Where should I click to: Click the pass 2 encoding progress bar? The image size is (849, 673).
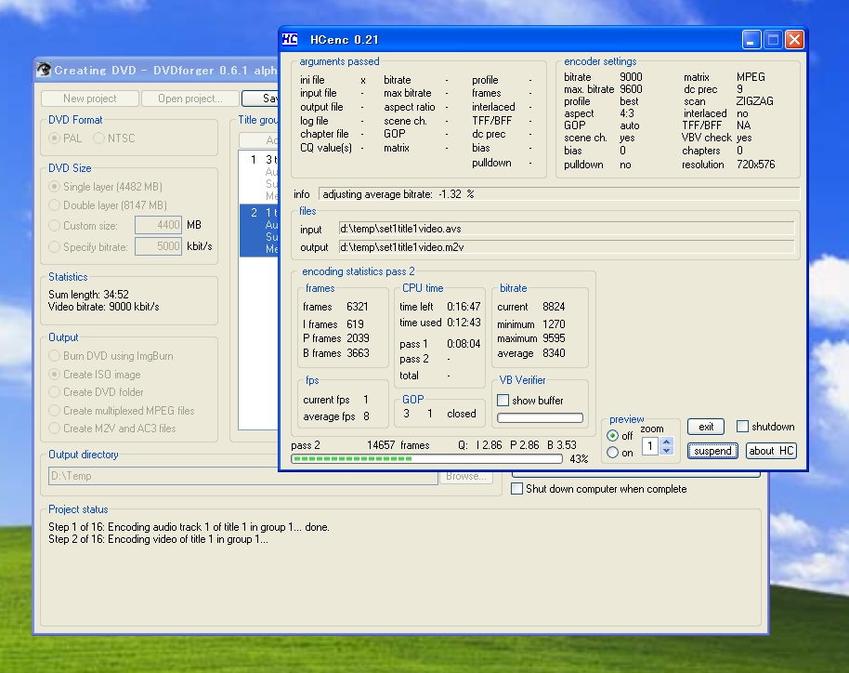click(x=426, y=459)
